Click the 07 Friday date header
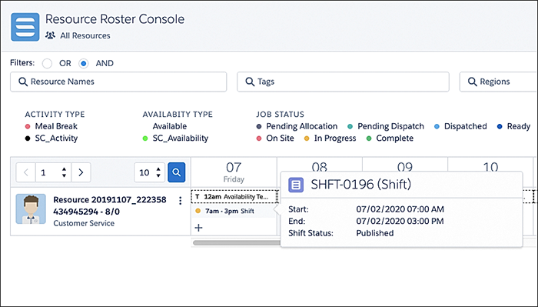 (x=234, y=172)
